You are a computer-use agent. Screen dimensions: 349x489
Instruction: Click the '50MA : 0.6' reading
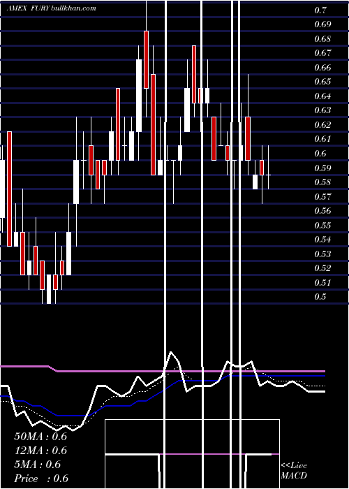(x=40, y=437)
